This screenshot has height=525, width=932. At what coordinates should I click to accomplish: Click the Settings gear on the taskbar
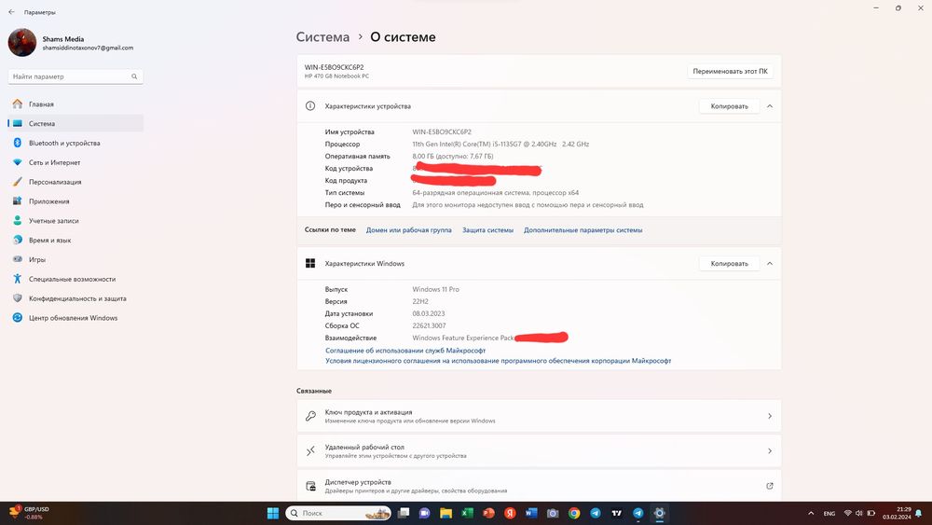(x=659, y=513)
